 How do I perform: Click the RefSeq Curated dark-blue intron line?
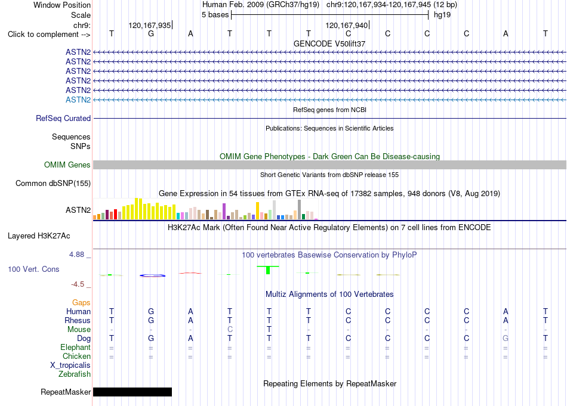tap(329, 118)
